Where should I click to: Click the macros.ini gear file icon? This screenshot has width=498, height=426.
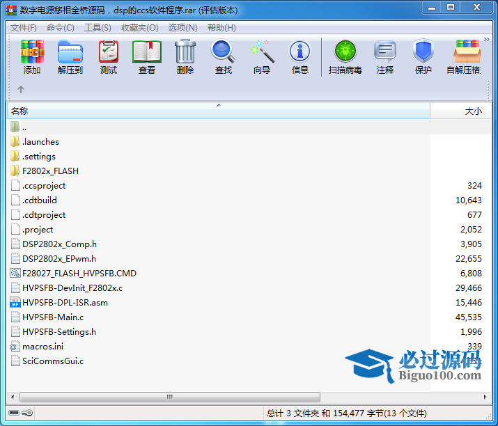click(x=15, y=346)
